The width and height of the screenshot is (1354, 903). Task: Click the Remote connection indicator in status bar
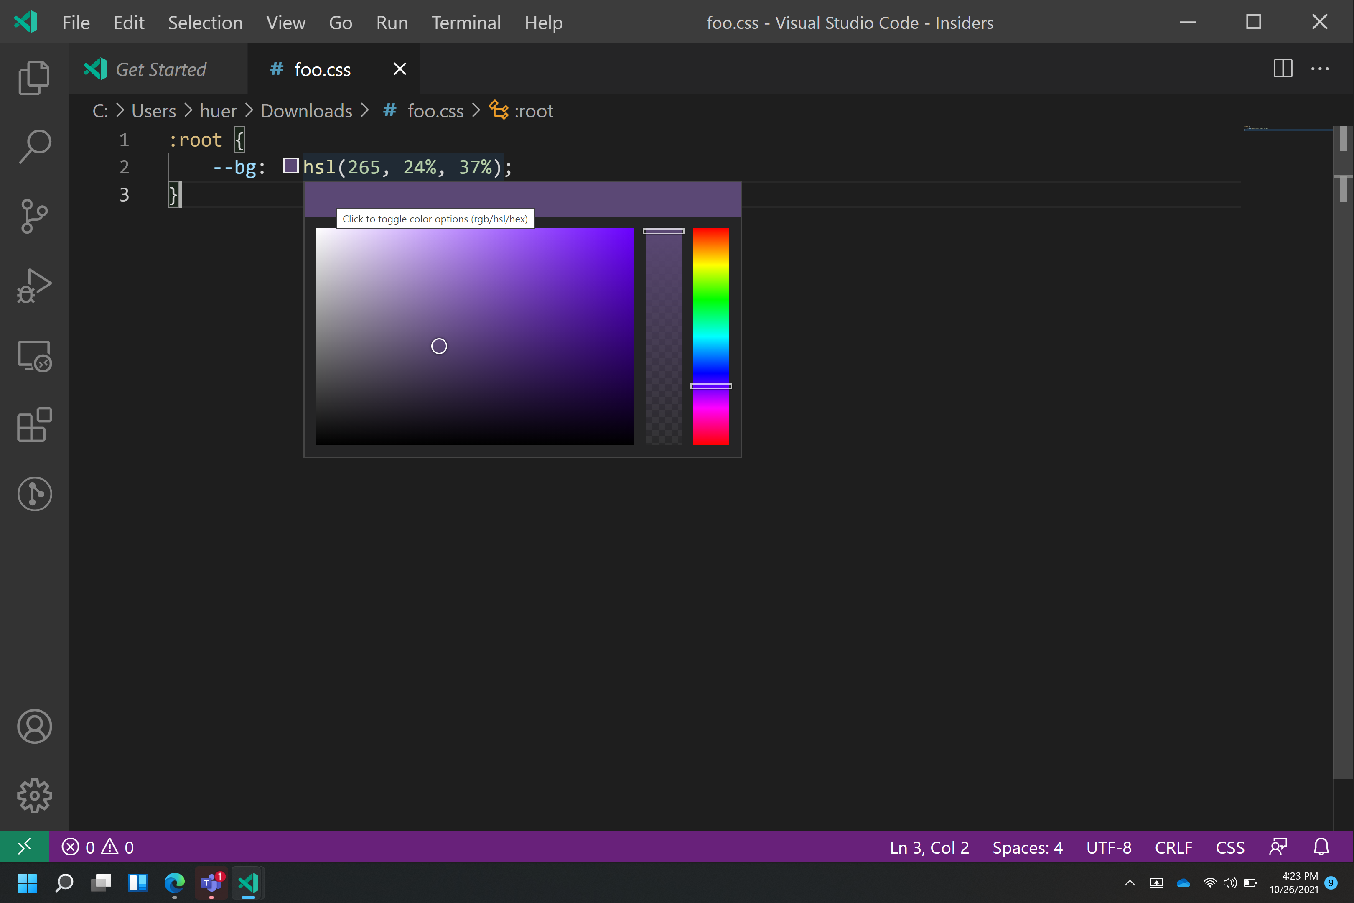(24, 847)
